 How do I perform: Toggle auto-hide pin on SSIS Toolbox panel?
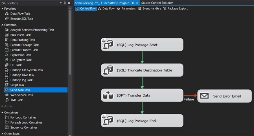click(65, 3)
